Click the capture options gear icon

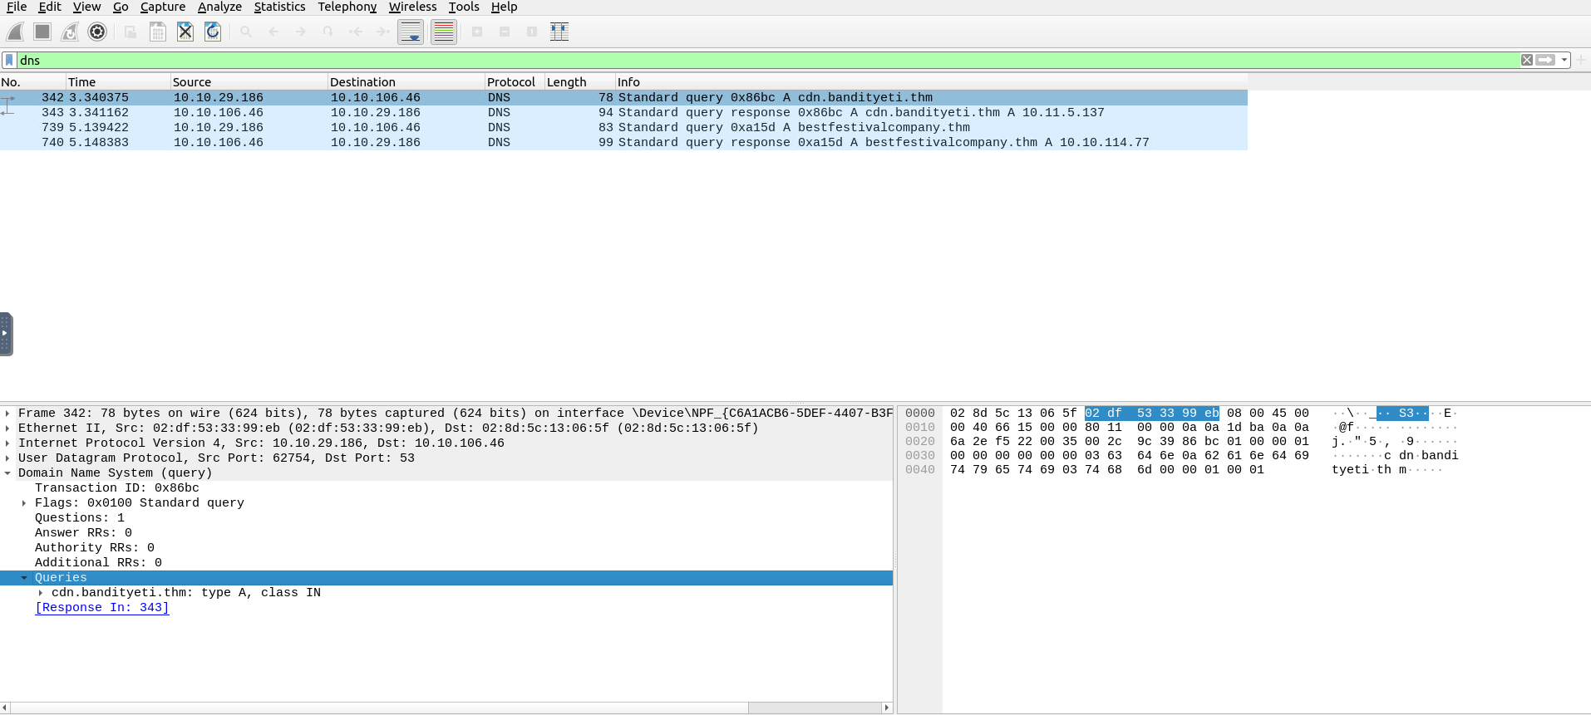[x=97, y=32]
